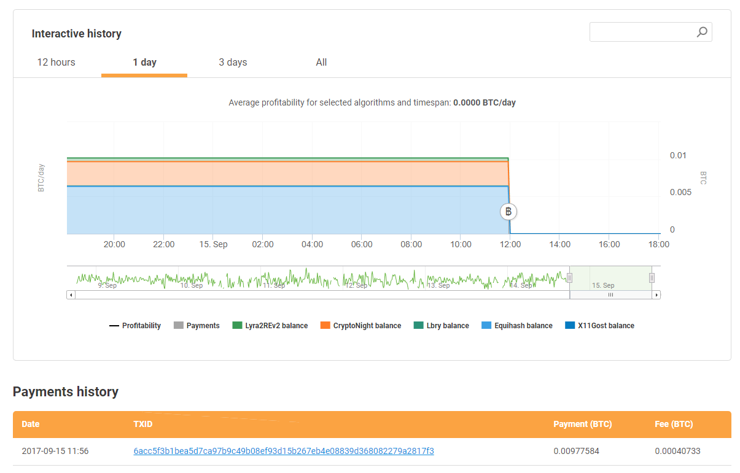Toggle Equihash balance legend entry
Image resolution: width=740 pixels, height=473 pixels.
pos(517,326)
